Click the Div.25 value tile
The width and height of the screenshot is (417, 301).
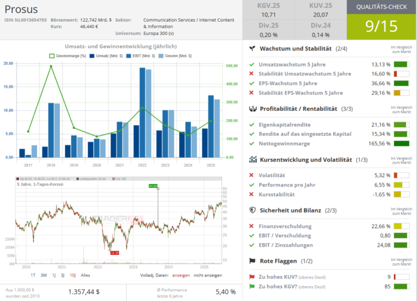pyautogui.click(x=268, y=30)
